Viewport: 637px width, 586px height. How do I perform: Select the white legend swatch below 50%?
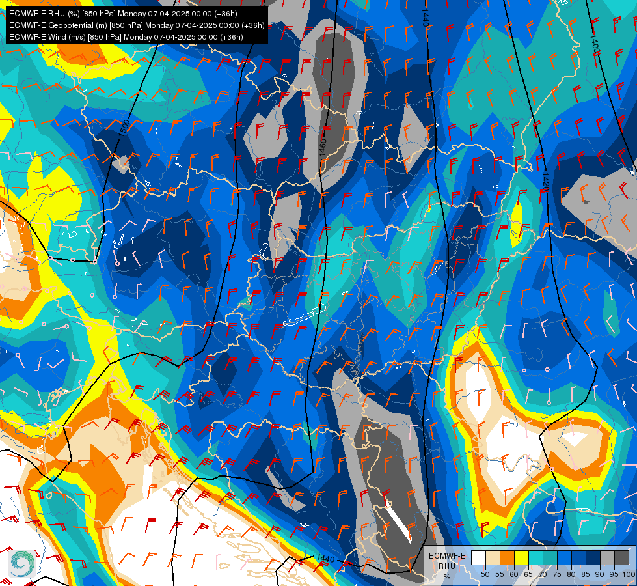pos(478,558)
